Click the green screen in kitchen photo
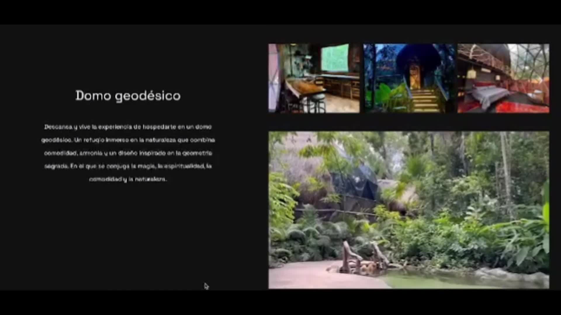This screenshot has width=561, height=315. 335,58
